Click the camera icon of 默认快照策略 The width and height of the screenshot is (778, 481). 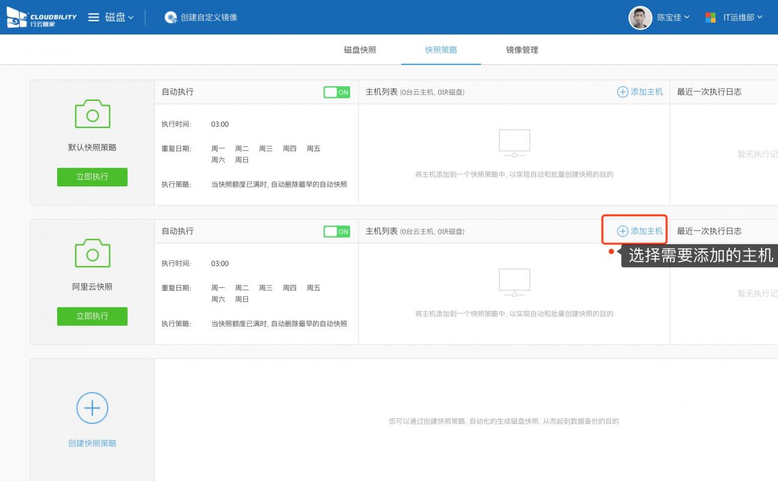pos(92,115)
